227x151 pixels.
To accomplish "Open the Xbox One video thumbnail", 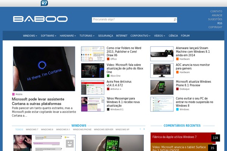I will point(93,71).
